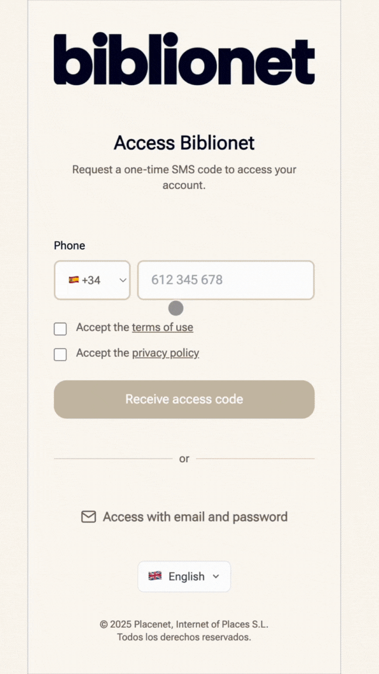The height and width of the screenshot is (674, 379).
Task: Open the terms of use link
Action: (163, 328)
